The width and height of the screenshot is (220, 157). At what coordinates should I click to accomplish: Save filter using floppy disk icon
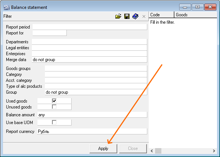click(127, 16)
